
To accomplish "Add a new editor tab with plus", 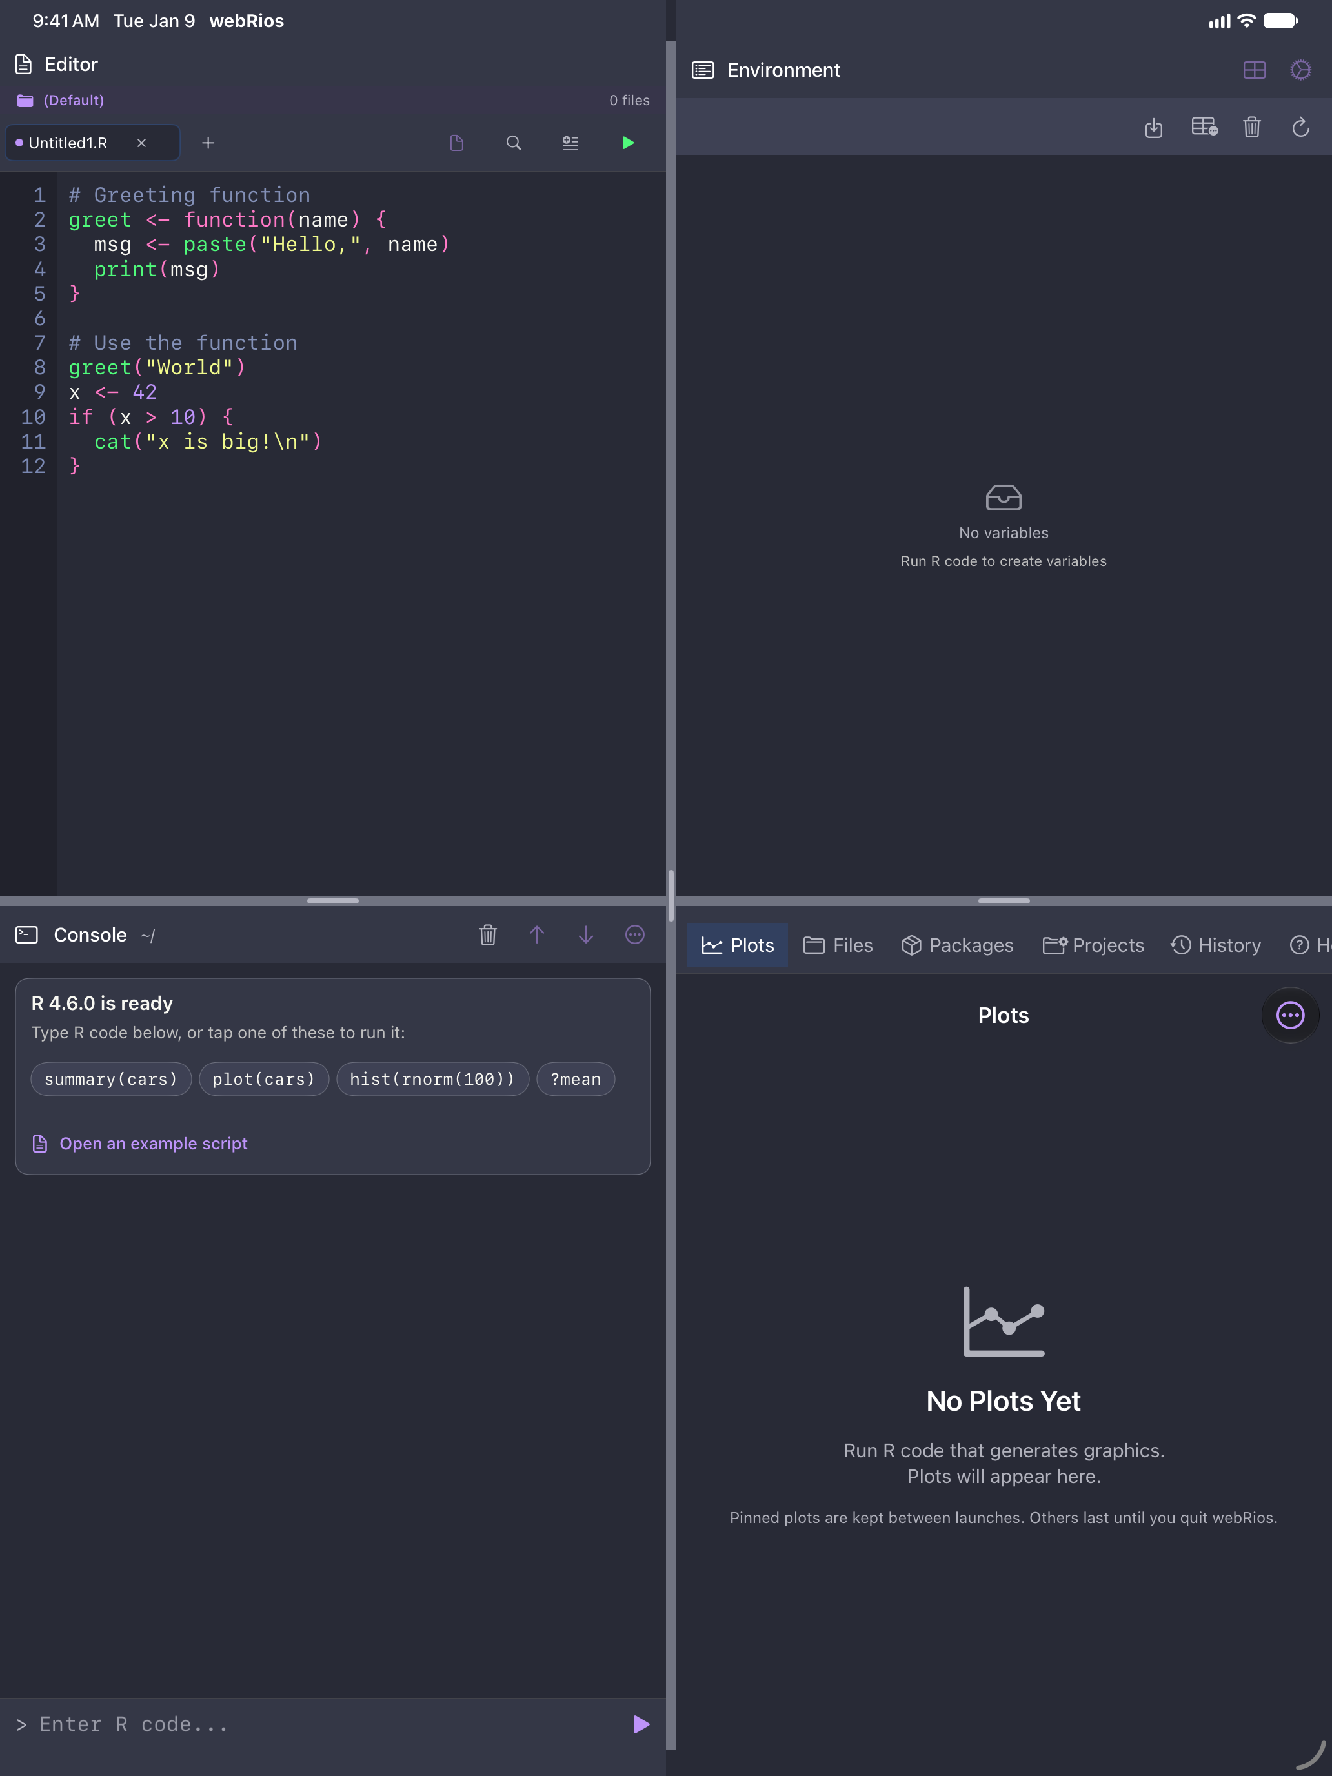I will point(208,143).
